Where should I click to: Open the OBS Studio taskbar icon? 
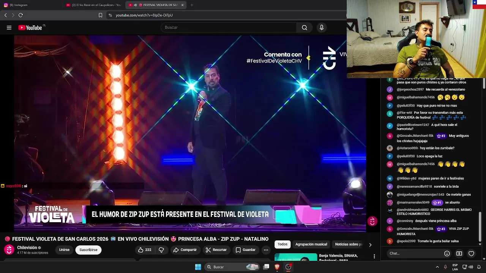(288, 267)
